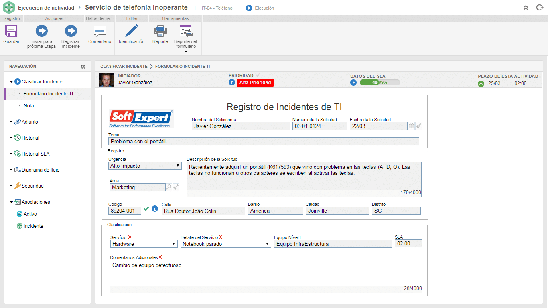Open the Comentario speech bubble icon
548x308 pixels.
(99, 31)
